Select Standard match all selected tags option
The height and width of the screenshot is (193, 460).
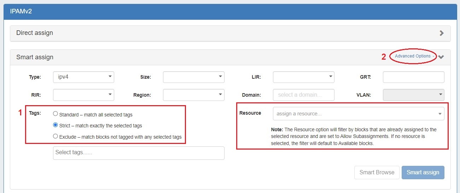pyautogui.click(x=55, y=114)
